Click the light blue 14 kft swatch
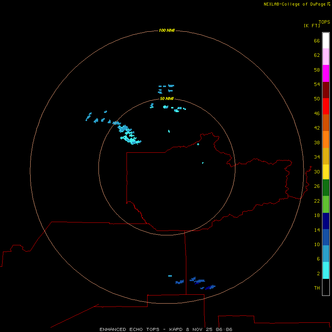 [x=326, y=254]
